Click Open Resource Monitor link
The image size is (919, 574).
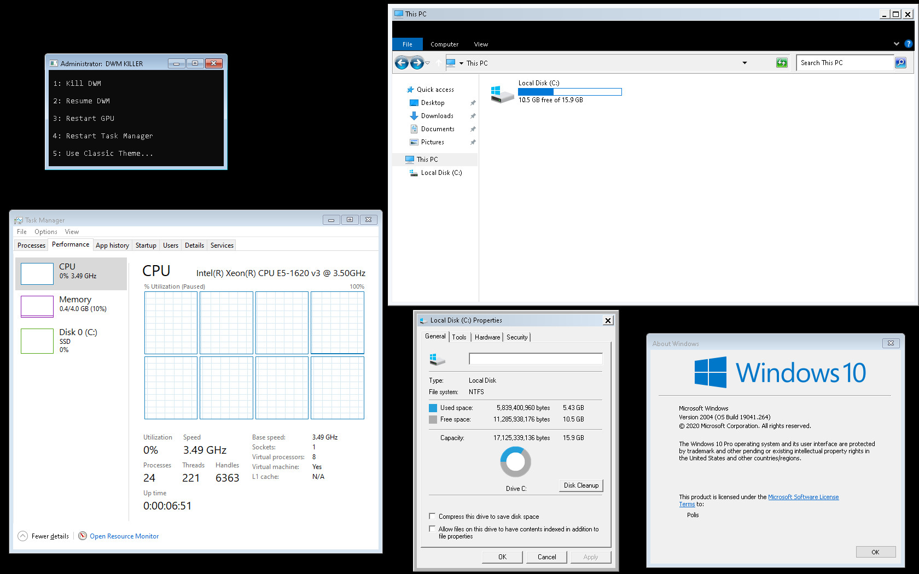coord(124,536)
